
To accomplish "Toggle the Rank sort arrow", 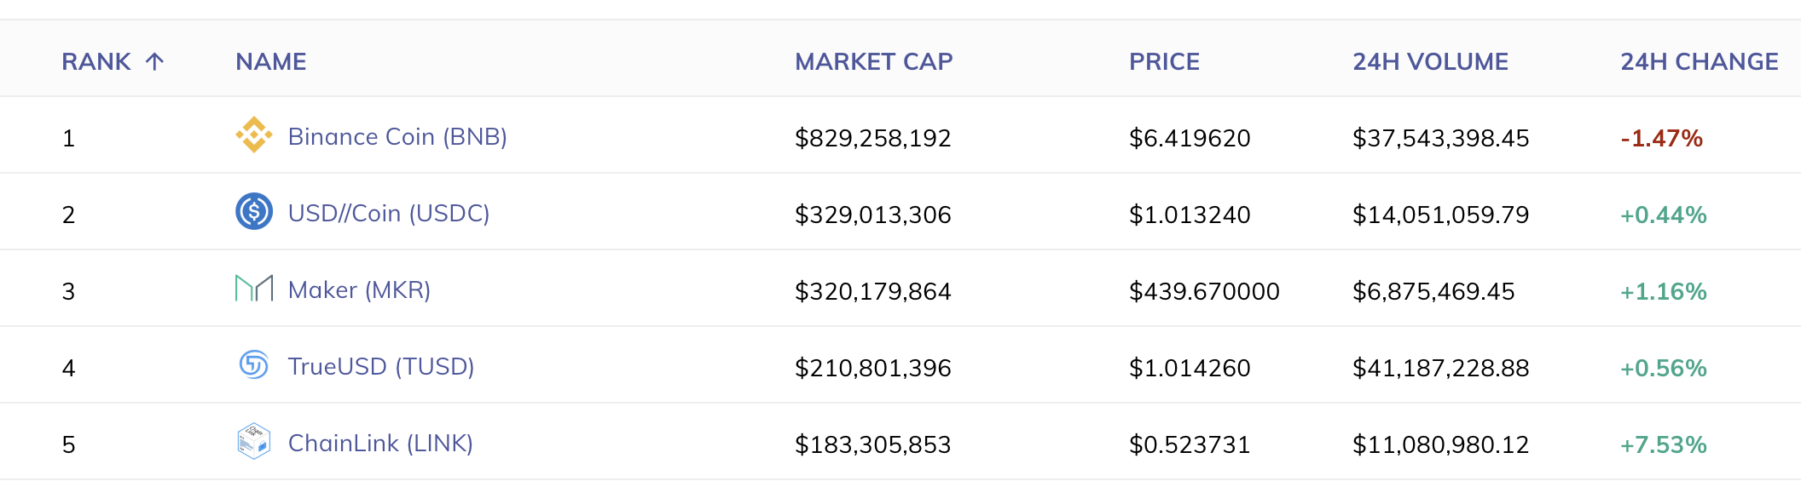I will tap(154, 61).
